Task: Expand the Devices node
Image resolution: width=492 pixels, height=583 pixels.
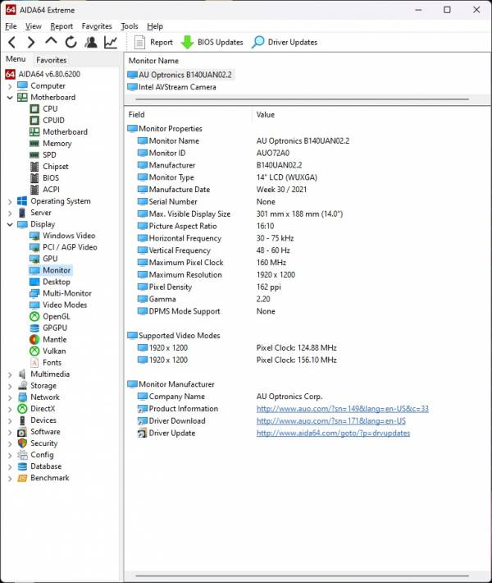Action: coord(10,420)
